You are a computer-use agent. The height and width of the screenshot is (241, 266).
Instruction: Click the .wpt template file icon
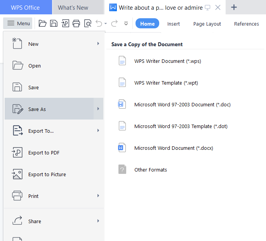tap(122, 82)
